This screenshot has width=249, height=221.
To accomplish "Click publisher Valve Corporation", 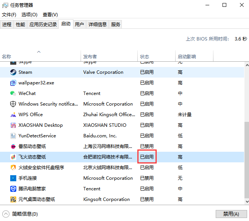I will point(103,72).
